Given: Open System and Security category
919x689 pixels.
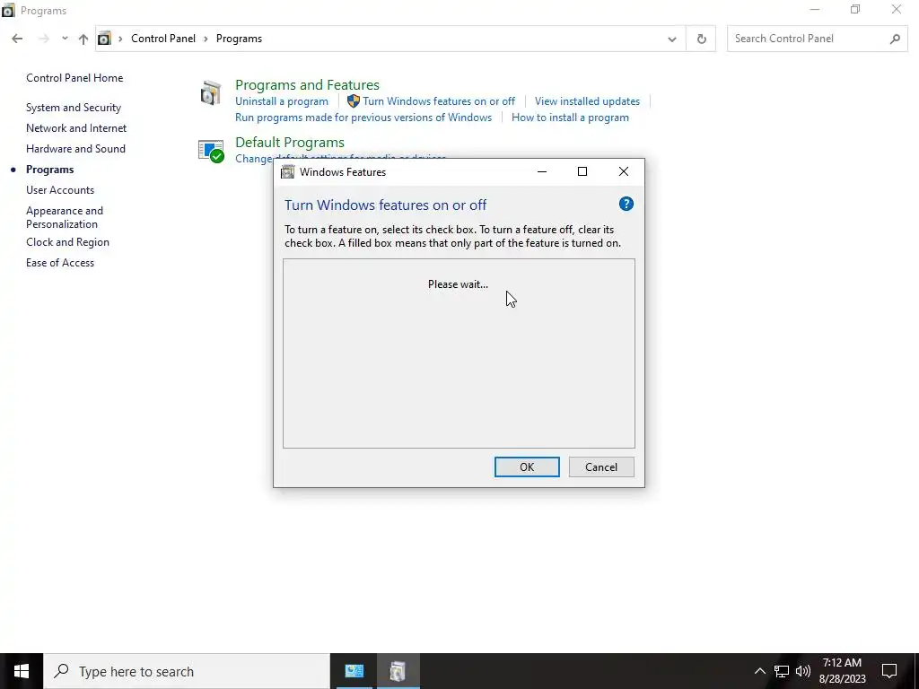Looking at the screenshot, I should tap(74, 108).
